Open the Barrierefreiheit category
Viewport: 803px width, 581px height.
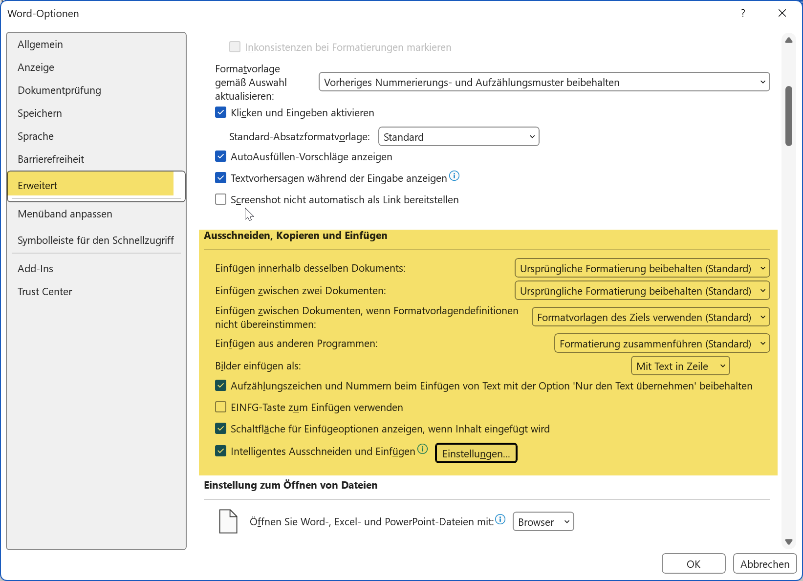tap(96, 159)
